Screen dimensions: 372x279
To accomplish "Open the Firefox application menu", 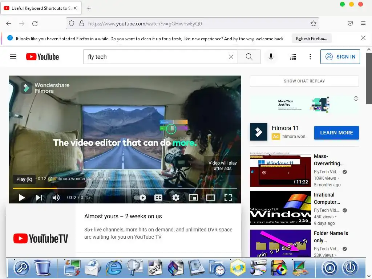I will pyautogui.click(x=363, y=23).
